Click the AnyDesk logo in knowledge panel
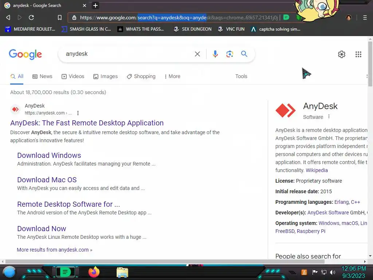The width and height of the screenshot is (373, 280). (x=285, y=110)
